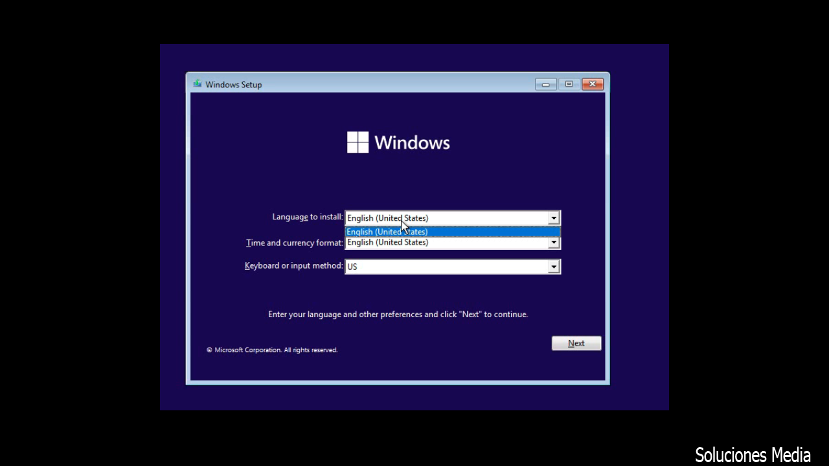Close the Windows Setup window
Viewport: 829px width, 466px height.
[x=593, y=84]
